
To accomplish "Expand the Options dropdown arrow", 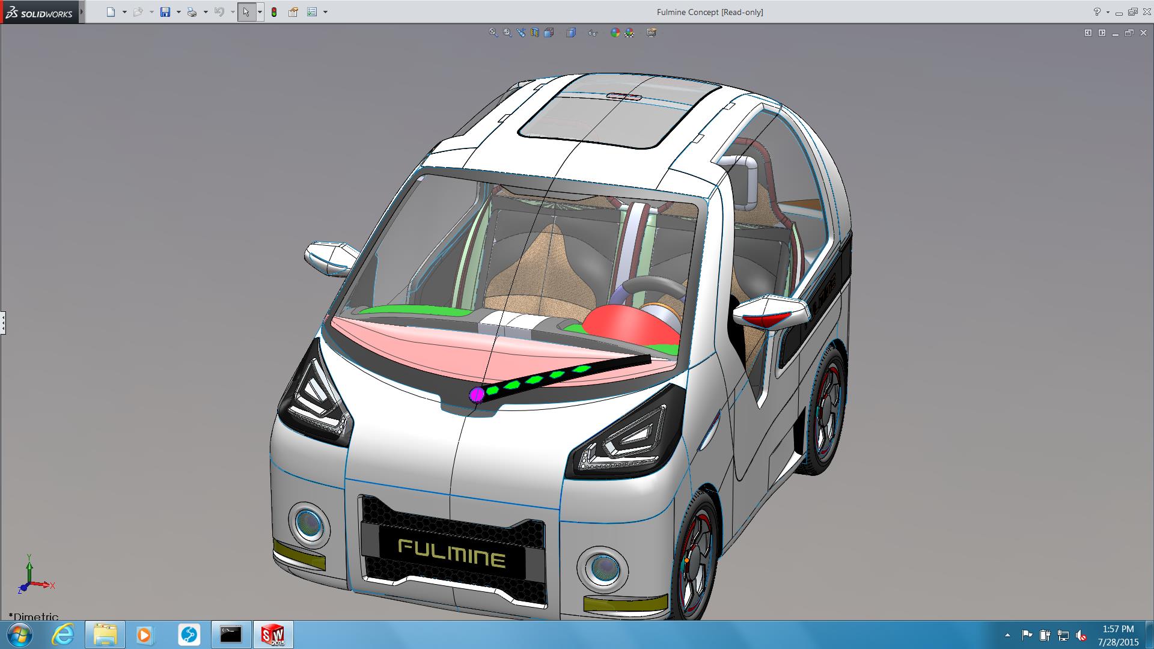I will coord(325,12).
